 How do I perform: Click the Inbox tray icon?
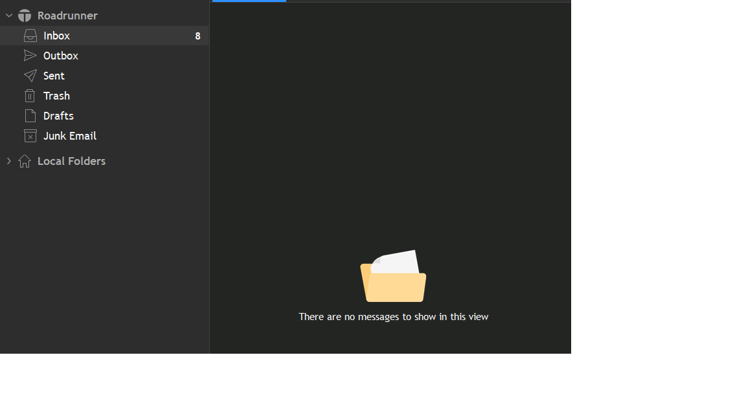pos(30,36)
